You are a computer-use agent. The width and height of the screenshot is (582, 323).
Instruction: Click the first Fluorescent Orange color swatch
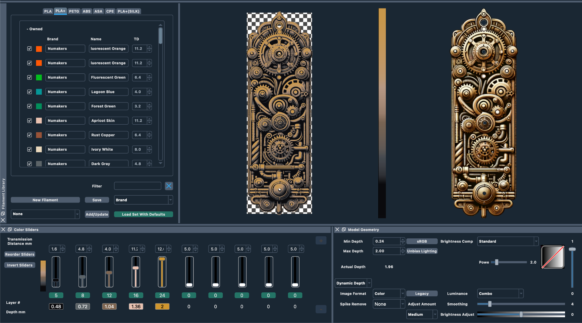[39, 49]
